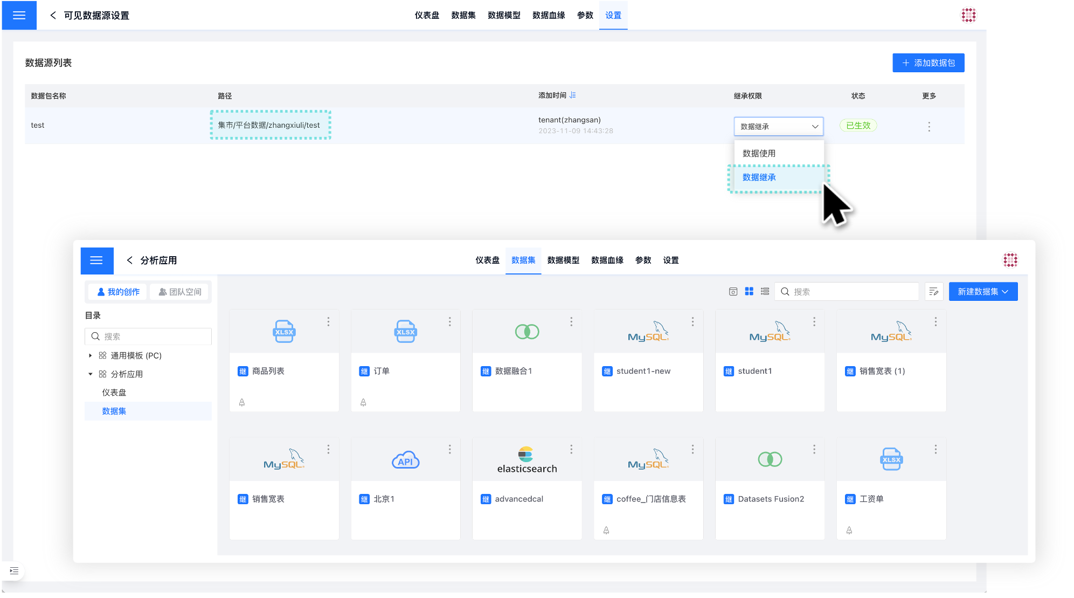Viewport: 1074px width, 598px height.
Task: Click the API icon for 北京1
Action: [x=406, y=459]
